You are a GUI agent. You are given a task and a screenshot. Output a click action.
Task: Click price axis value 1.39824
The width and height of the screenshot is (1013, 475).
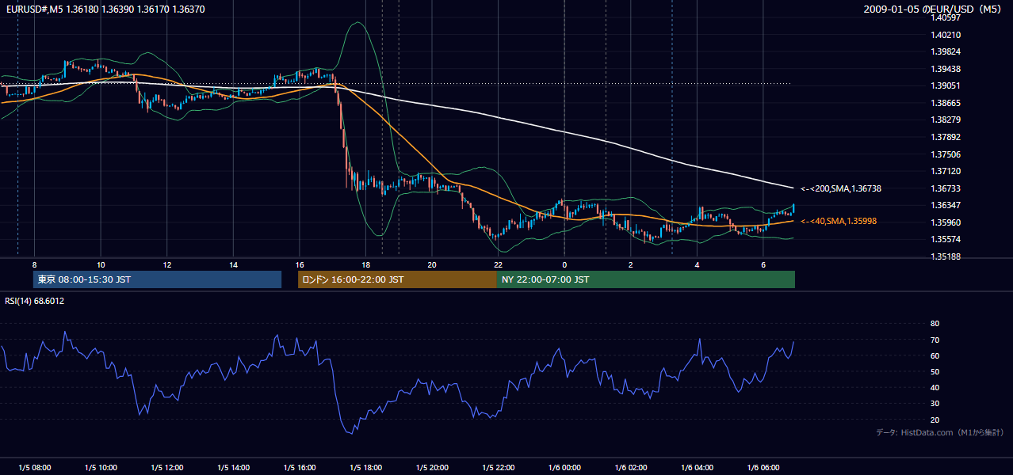pyautogui.click(x=946, y=51)
